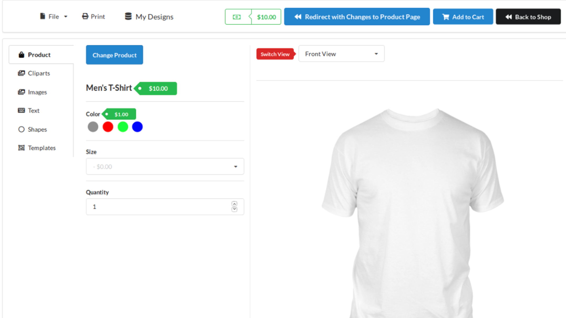Open the Images panel

37,92
